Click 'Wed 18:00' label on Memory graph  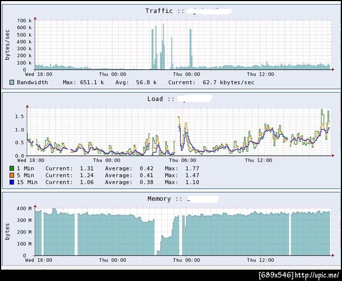coord(39,260)
